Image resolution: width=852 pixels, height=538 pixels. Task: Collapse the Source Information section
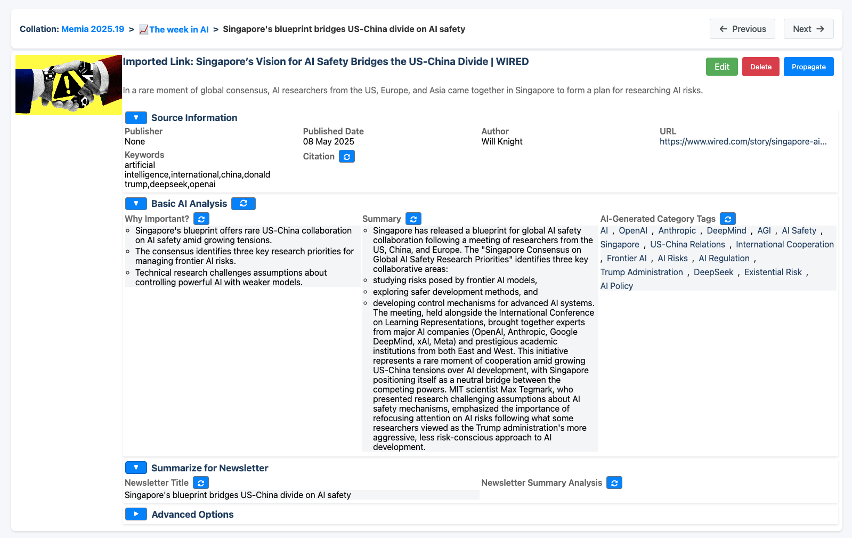[x=136, y=118]
